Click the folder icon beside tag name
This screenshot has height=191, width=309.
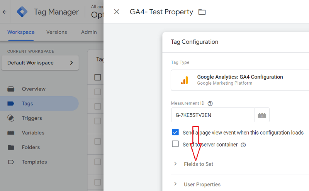pyautogui.click(x=202, y=12)
